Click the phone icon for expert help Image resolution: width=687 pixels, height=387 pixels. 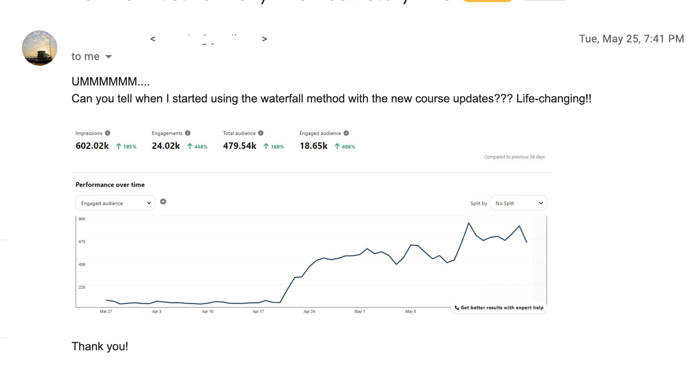pyautogui.click(x=457, y=308)
